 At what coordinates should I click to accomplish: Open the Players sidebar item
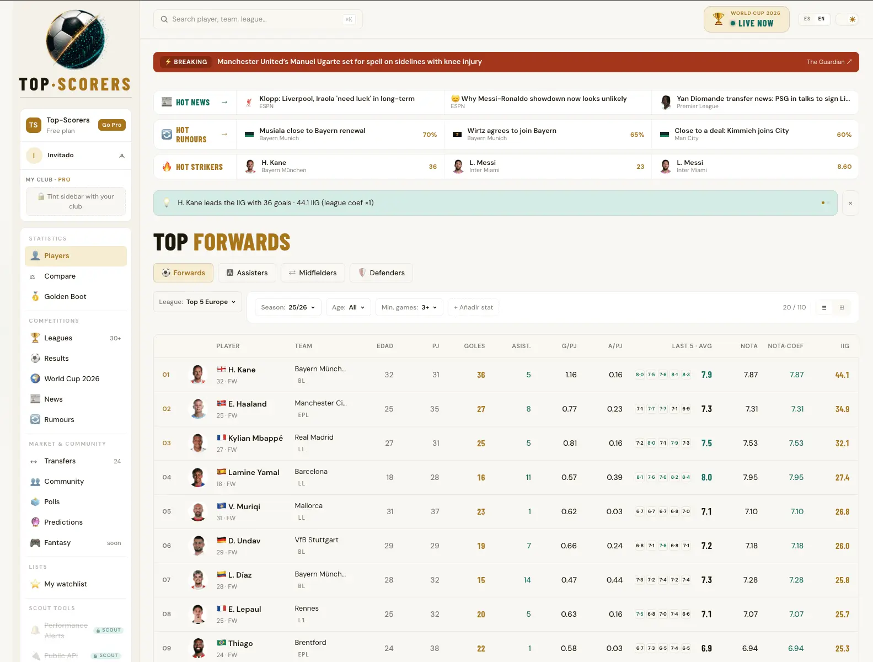pos(76,256)
